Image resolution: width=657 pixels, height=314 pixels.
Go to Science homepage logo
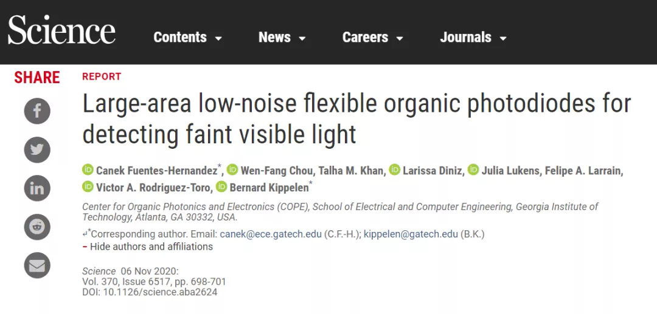(61, 30)
